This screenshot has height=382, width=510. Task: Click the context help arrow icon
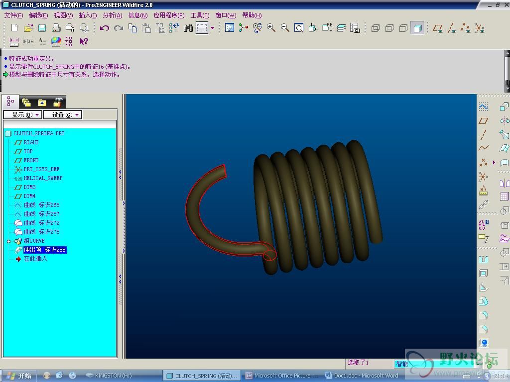point(84,42)
